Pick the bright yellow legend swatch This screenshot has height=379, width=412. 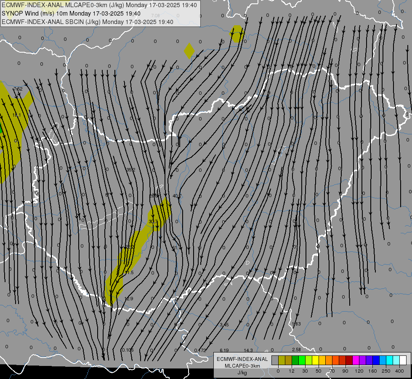(315, 360)
